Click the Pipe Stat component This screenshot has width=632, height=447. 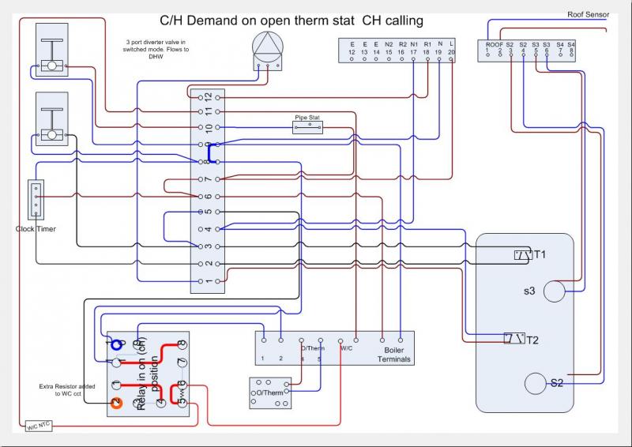coord(310,128)
